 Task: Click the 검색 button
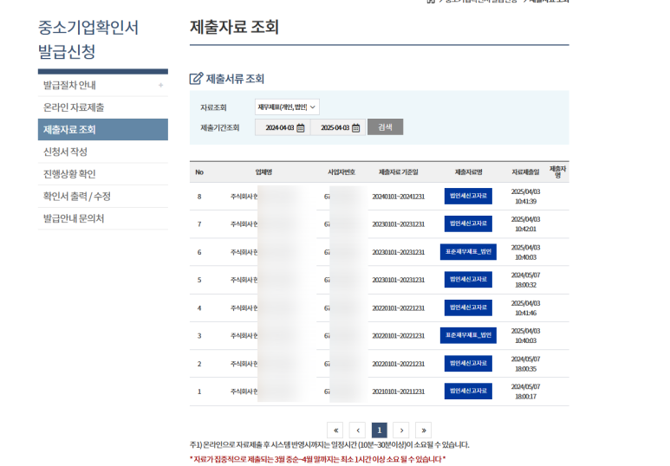coord(385,126)
